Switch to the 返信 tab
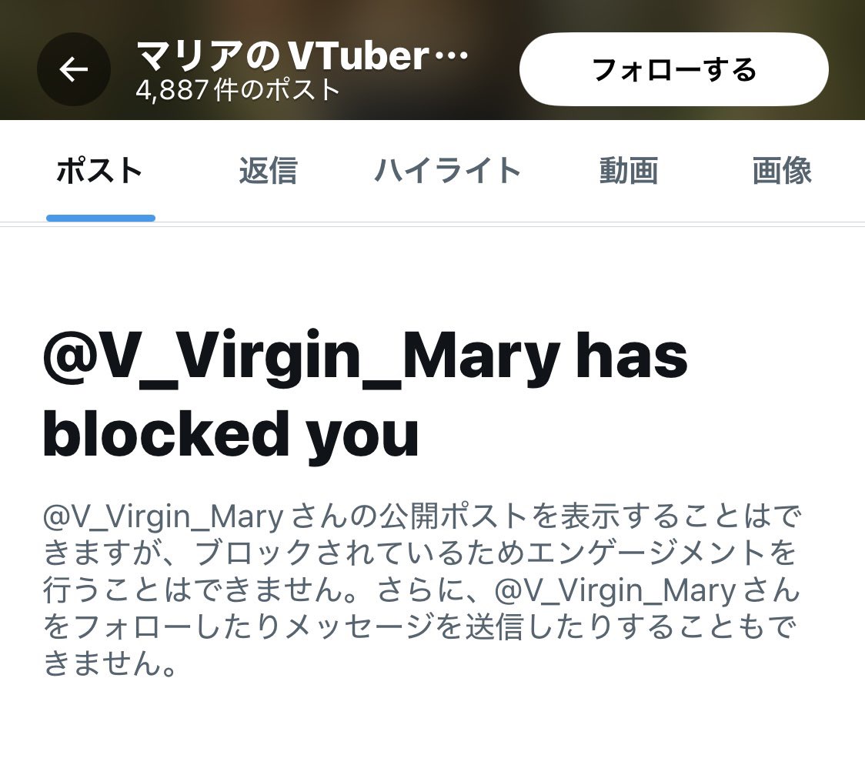Screen dimensions: 865x775 click(268, 170)
